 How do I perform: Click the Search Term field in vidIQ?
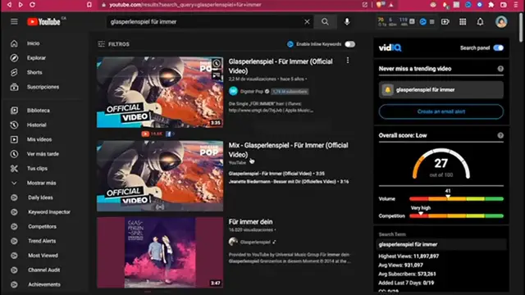tap(441, 244)
